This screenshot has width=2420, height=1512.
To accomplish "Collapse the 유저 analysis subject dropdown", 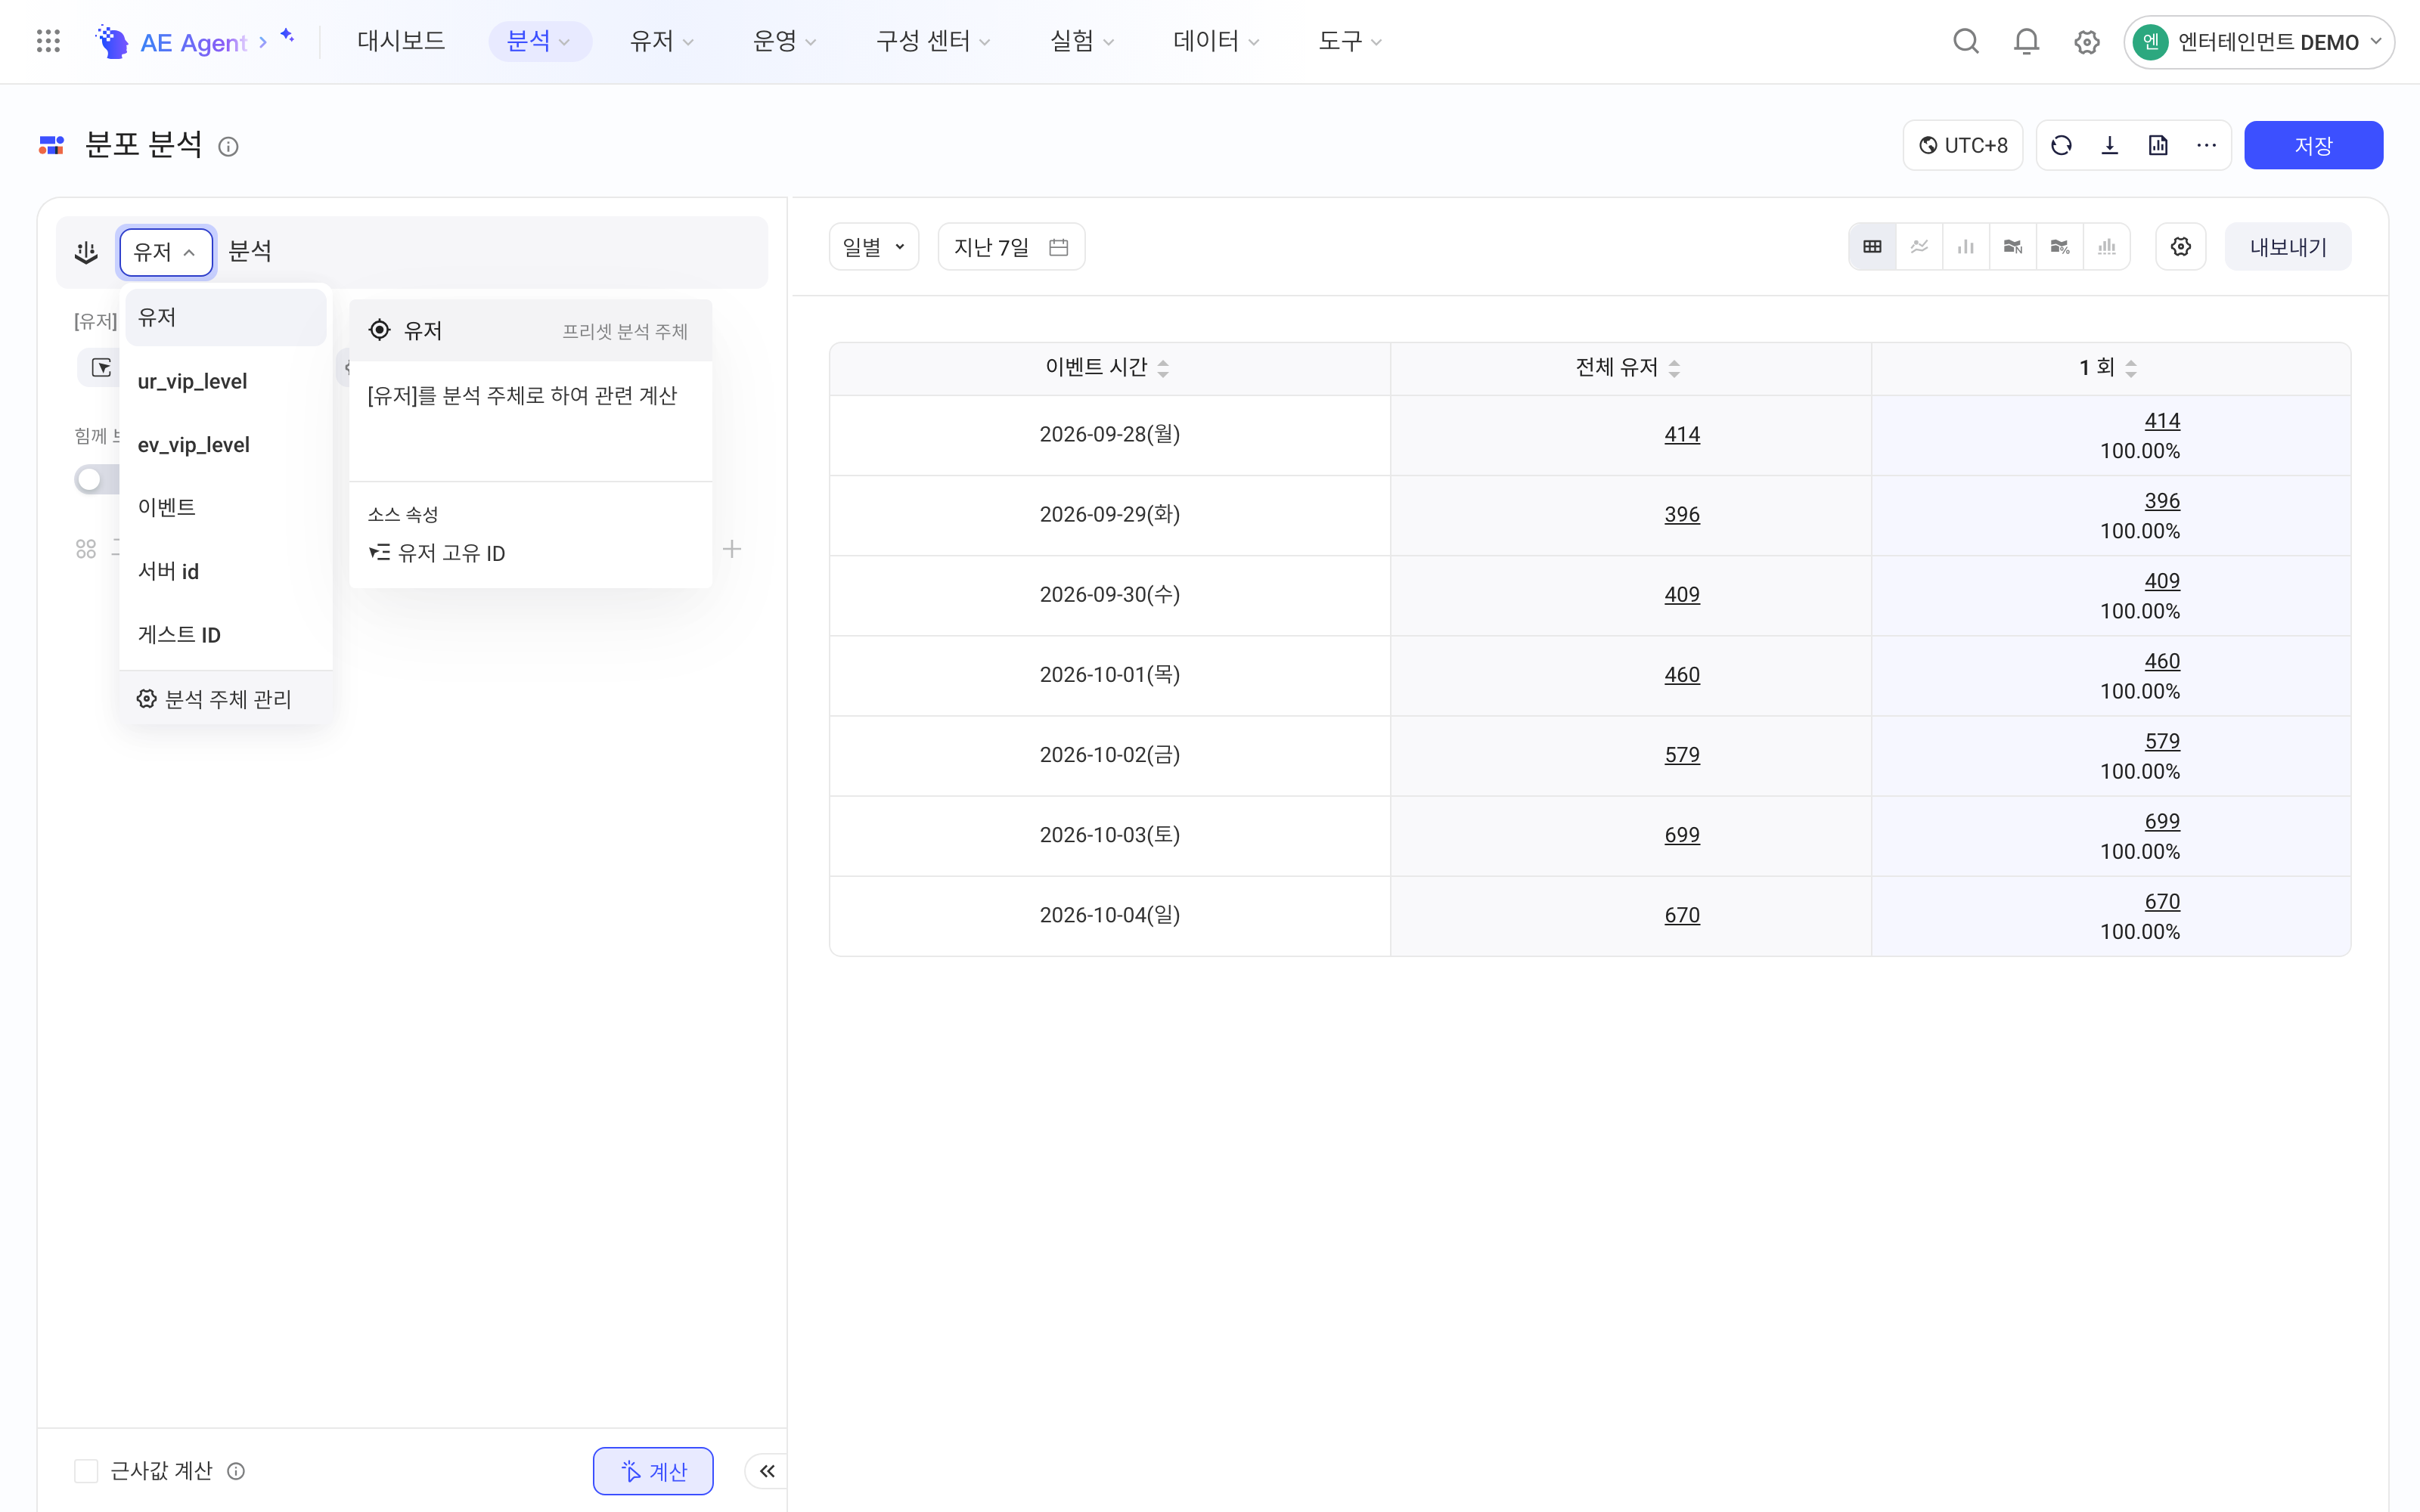I will tap(166, 252).
